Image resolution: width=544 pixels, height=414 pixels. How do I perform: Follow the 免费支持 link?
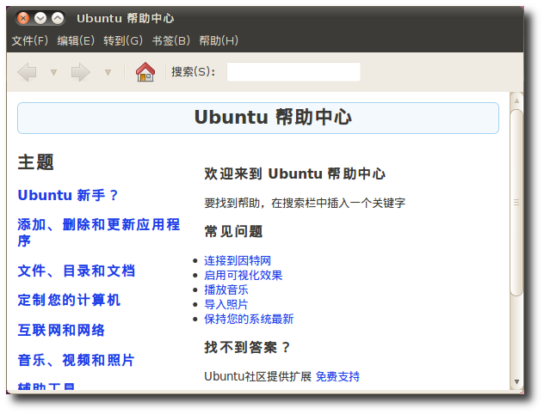(x=337, y=376)
